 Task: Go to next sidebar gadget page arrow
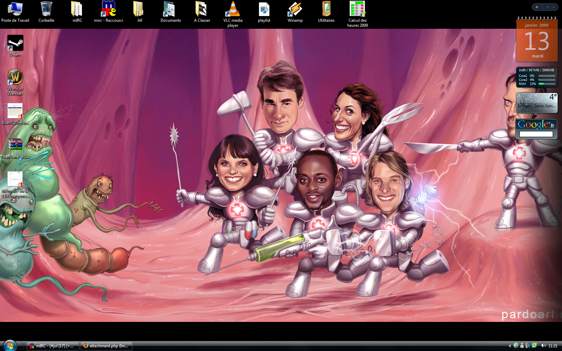(554, 7)
